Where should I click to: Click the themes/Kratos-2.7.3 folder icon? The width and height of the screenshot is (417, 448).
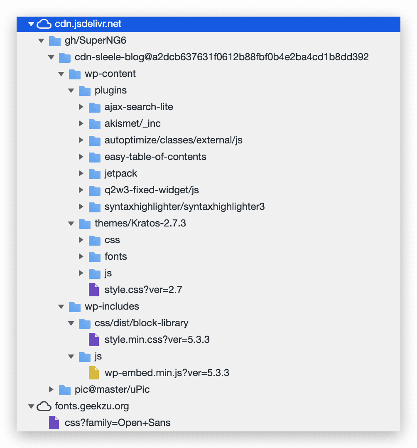pyautogui.click(x=85, y=224)
